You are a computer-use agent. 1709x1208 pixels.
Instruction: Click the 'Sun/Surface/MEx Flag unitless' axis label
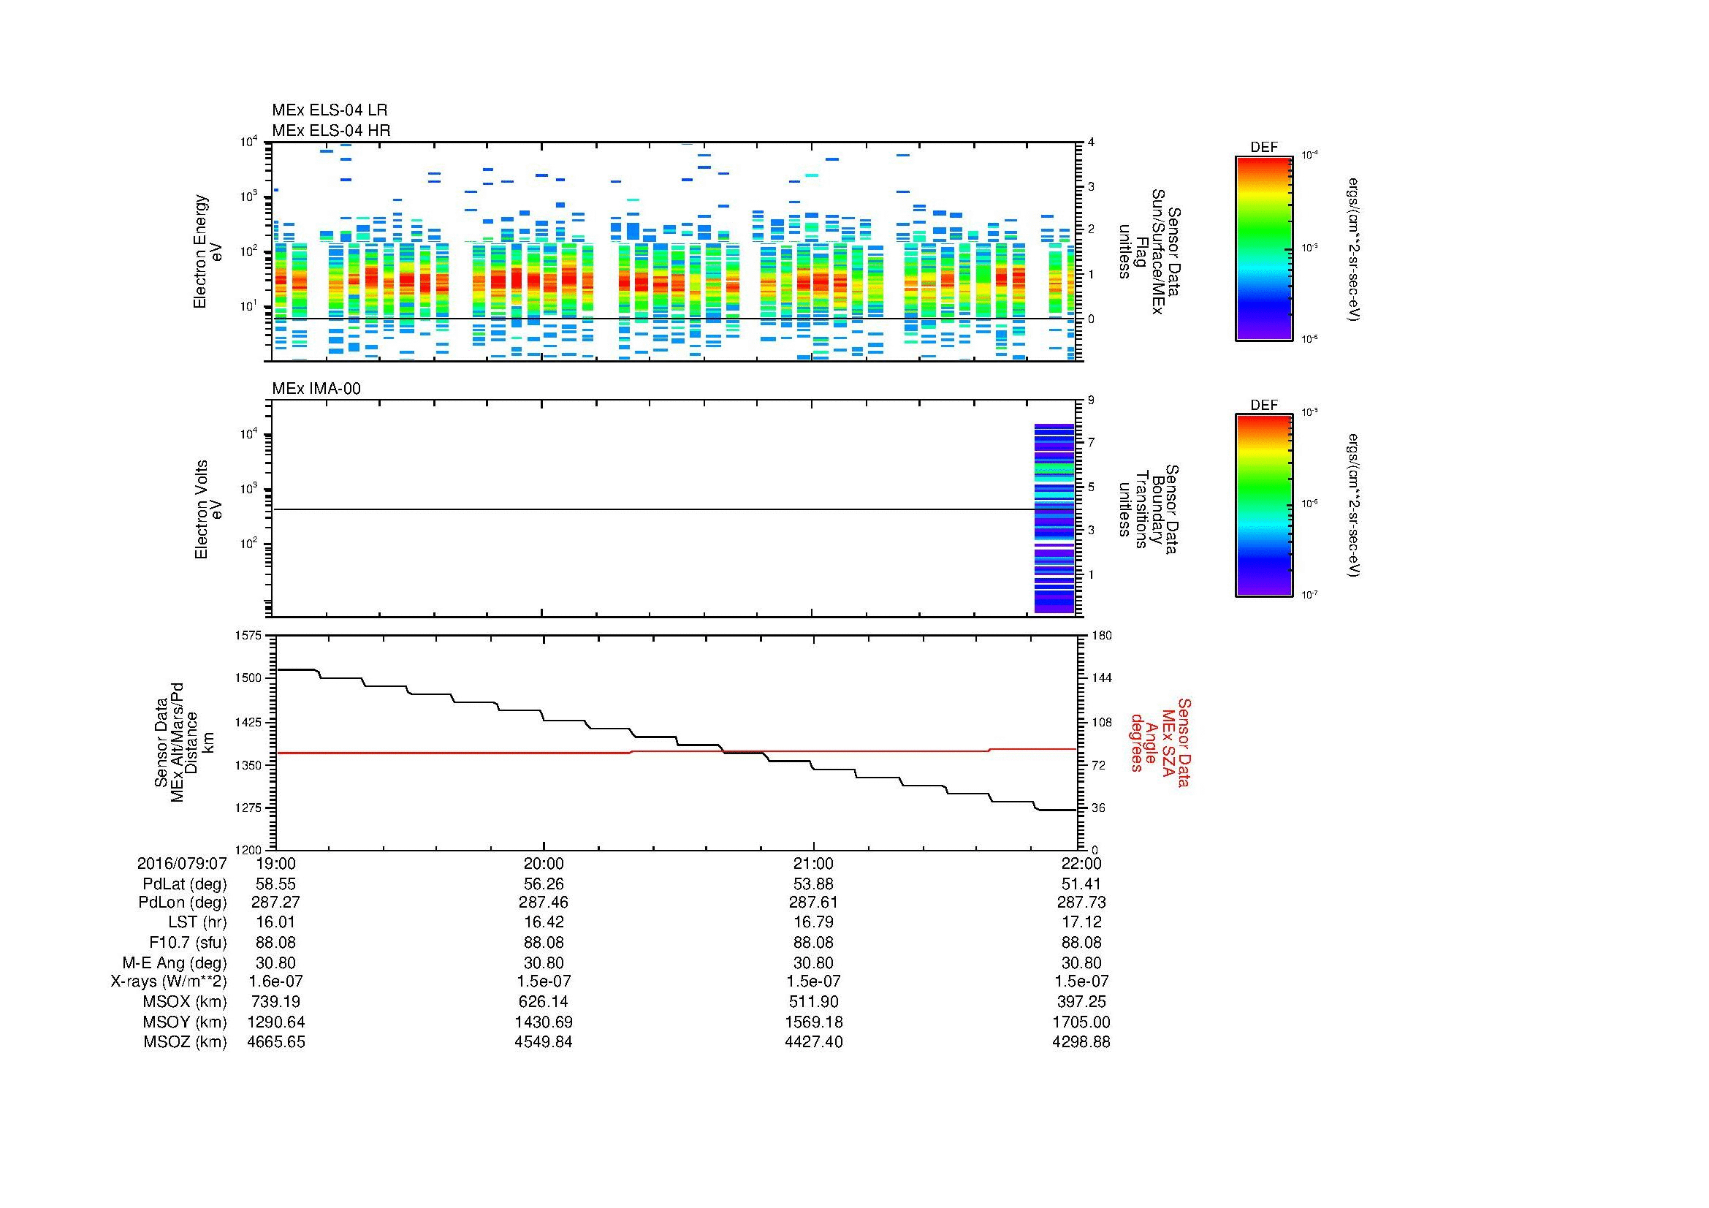(1150, 251)
